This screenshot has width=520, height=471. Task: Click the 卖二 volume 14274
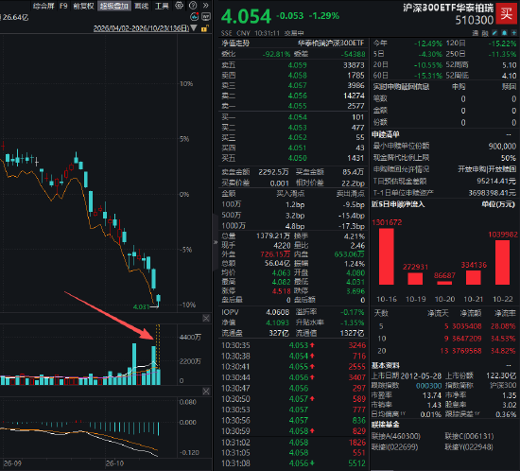click(354, 96)
